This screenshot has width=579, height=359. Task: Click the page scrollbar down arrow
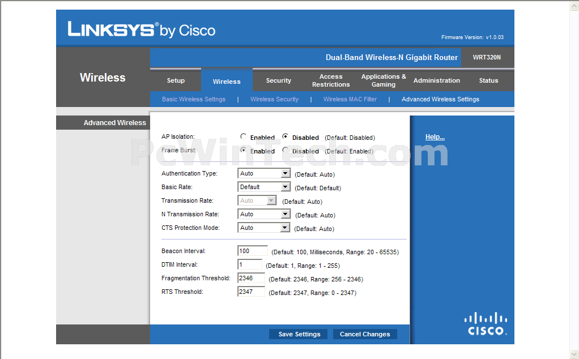574,354
